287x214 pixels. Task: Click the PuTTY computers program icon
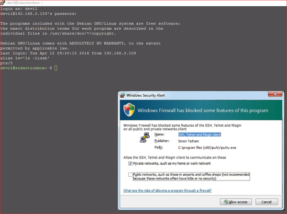144,138
